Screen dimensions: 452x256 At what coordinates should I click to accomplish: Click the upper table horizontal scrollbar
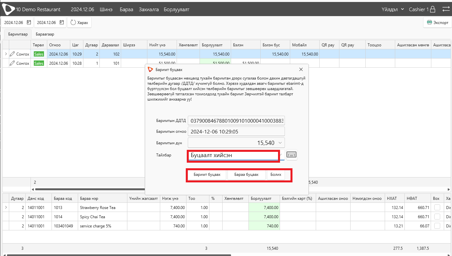[x=90, y=189]
